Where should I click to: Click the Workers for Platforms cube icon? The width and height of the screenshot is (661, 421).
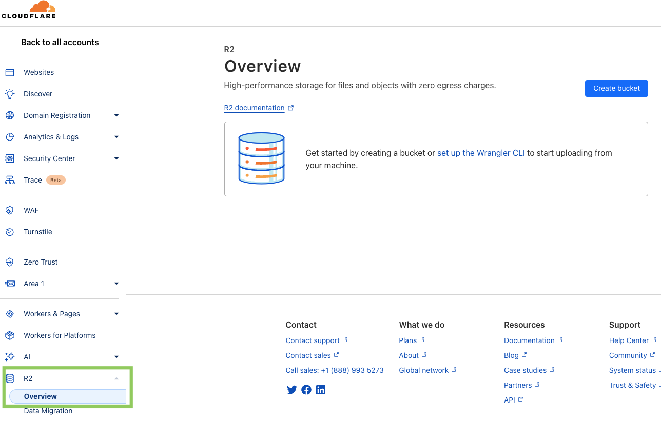pos(10,335)
